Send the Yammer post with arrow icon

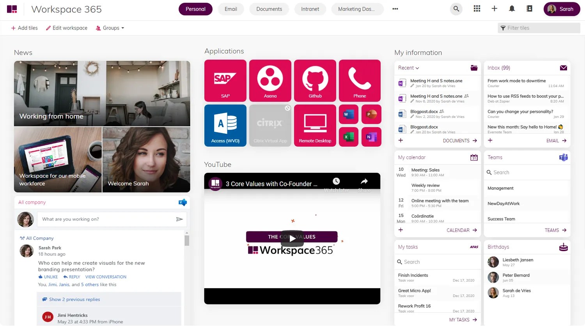tap(179, 219)
